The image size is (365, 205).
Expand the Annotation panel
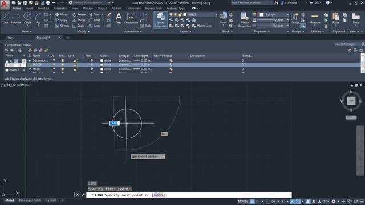click(x=133, y=31)
